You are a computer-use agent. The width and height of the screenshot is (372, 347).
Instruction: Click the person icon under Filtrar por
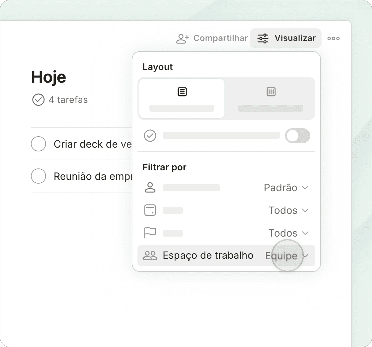(150, 188)
